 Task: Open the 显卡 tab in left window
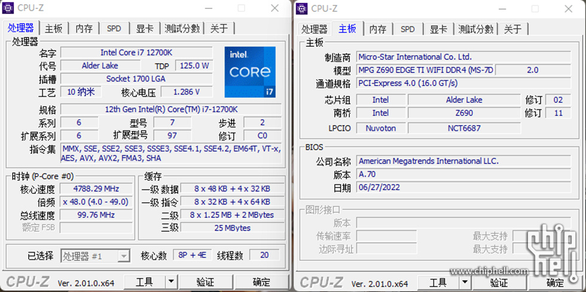(145, 29)
